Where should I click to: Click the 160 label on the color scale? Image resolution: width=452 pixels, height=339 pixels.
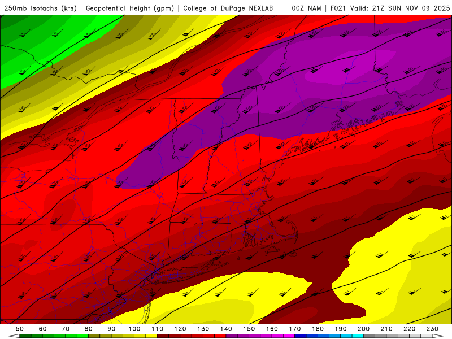(272, 329)
